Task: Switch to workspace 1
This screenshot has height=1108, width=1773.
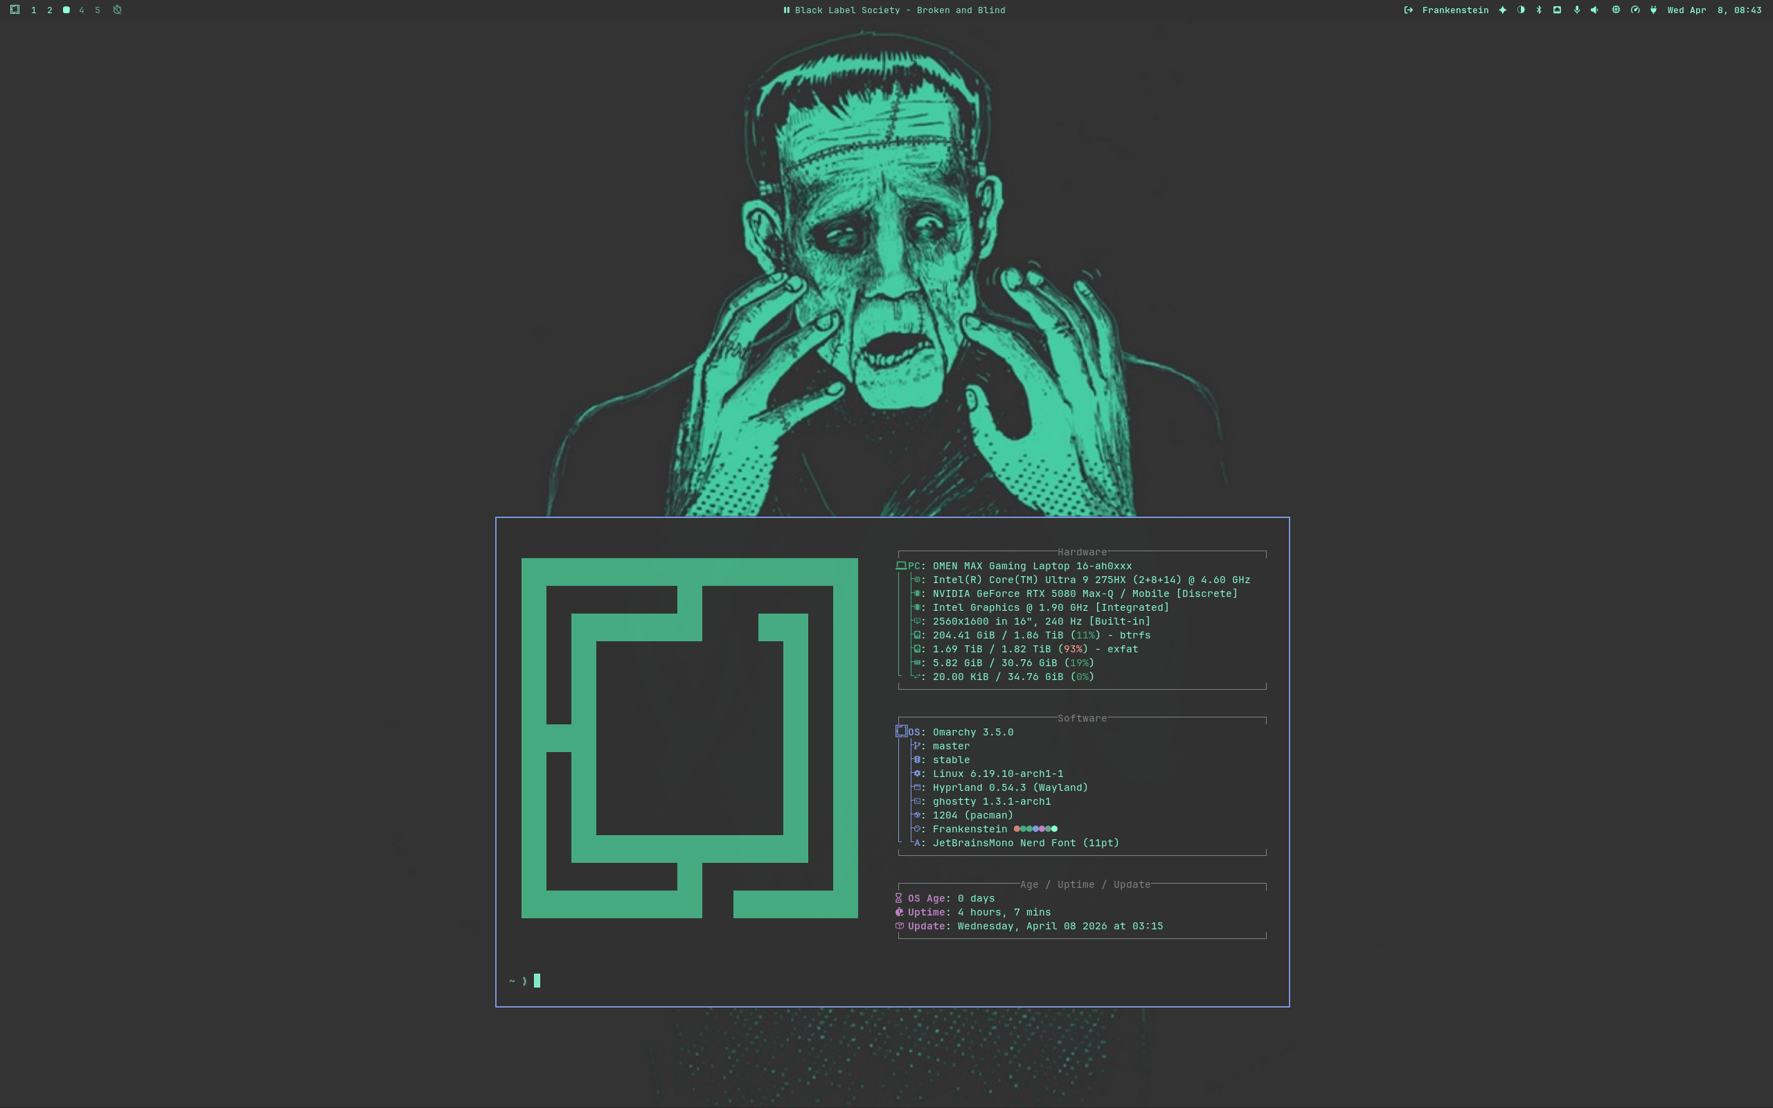Action: (x=34, y=10)
